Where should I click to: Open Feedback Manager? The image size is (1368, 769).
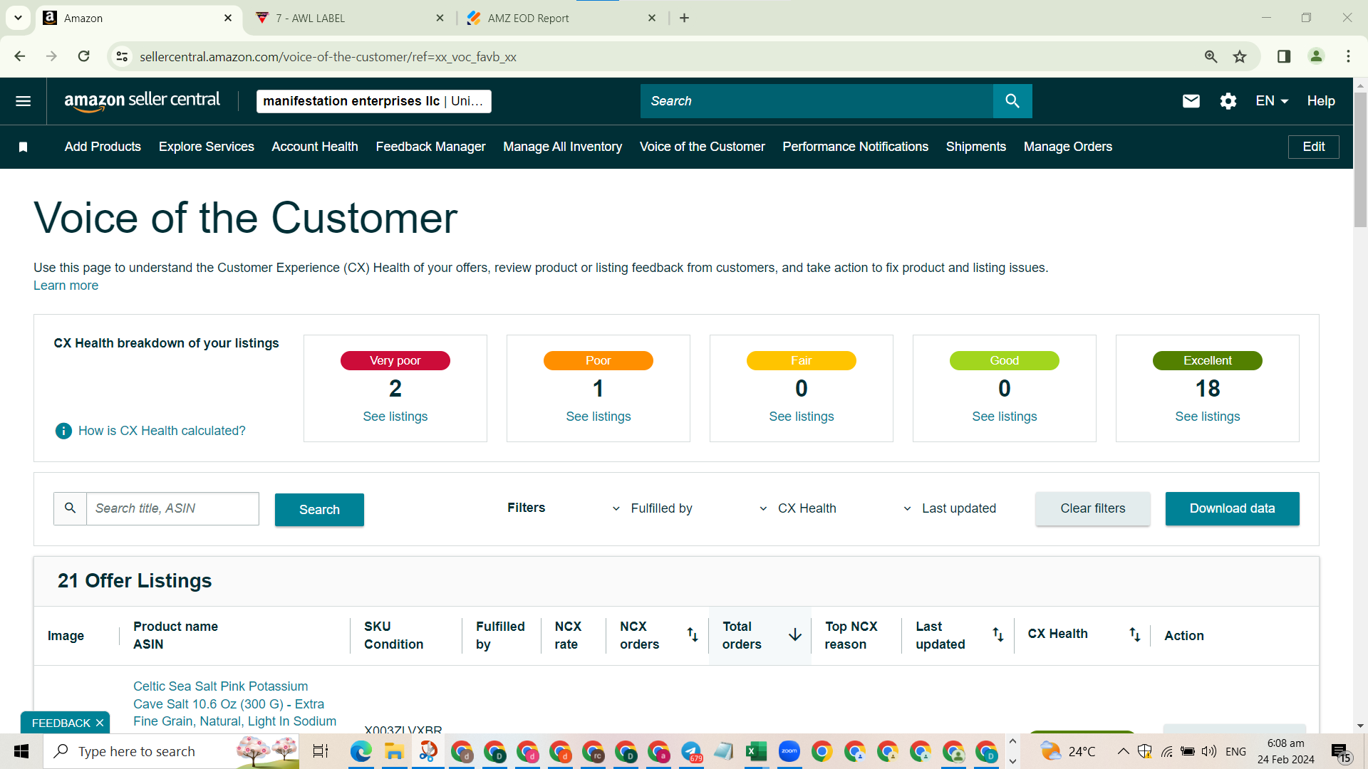430,147
